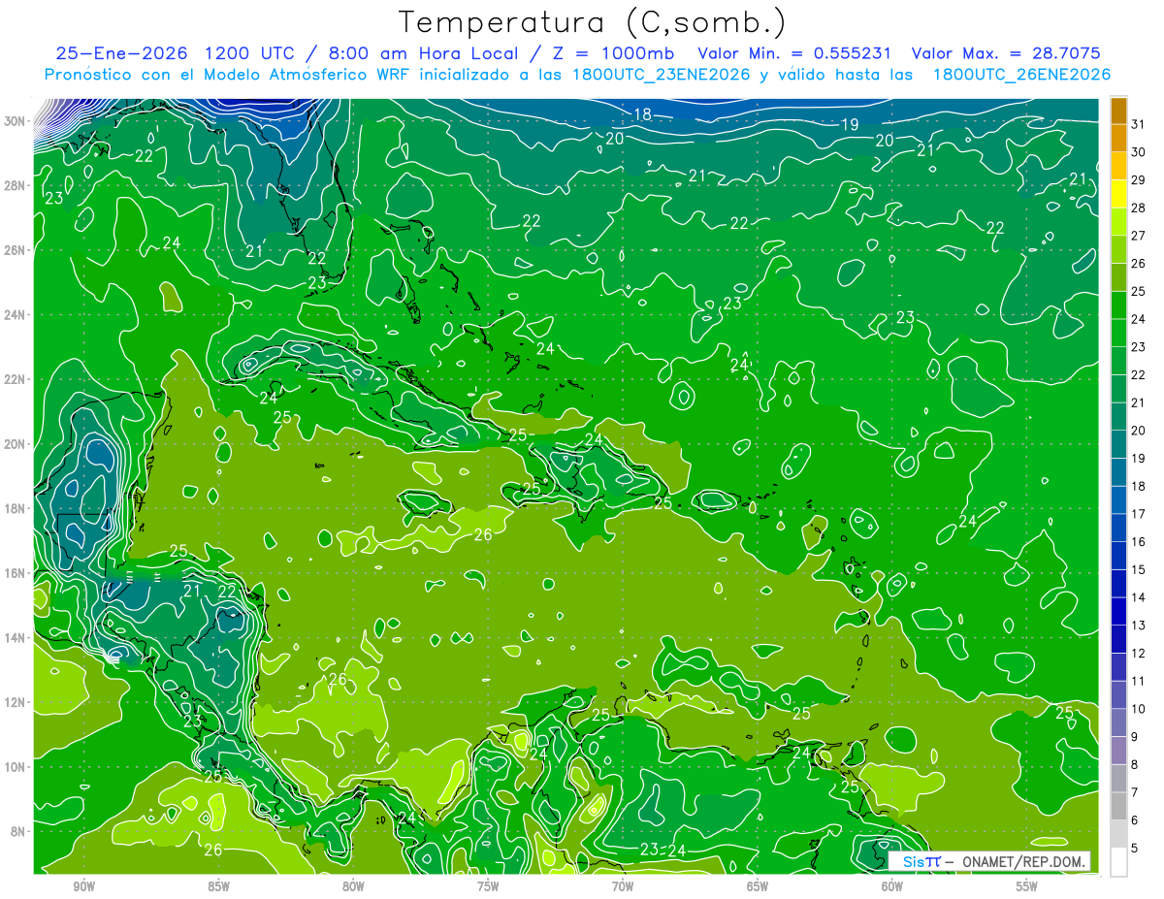Click the "ONAMET/REP.DOM." credit label
1164x899 pixels.
[x=1023, y=861]
